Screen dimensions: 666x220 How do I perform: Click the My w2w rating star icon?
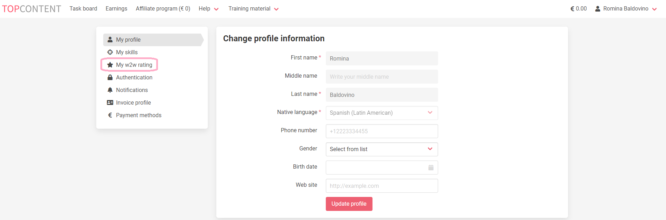point(110,65)
